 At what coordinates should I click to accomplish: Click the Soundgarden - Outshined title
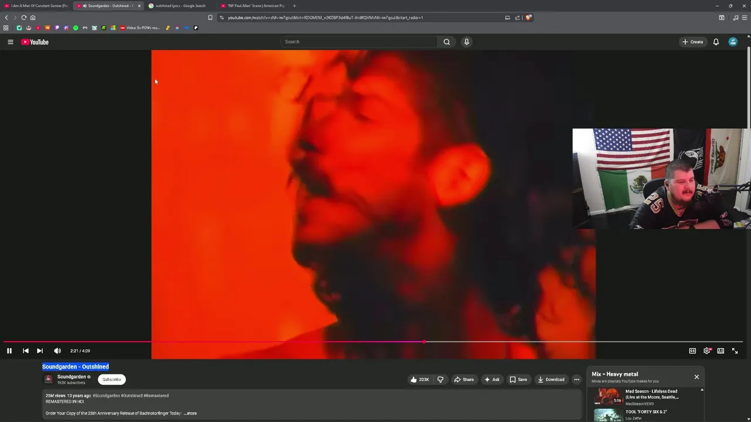[75, 367]
